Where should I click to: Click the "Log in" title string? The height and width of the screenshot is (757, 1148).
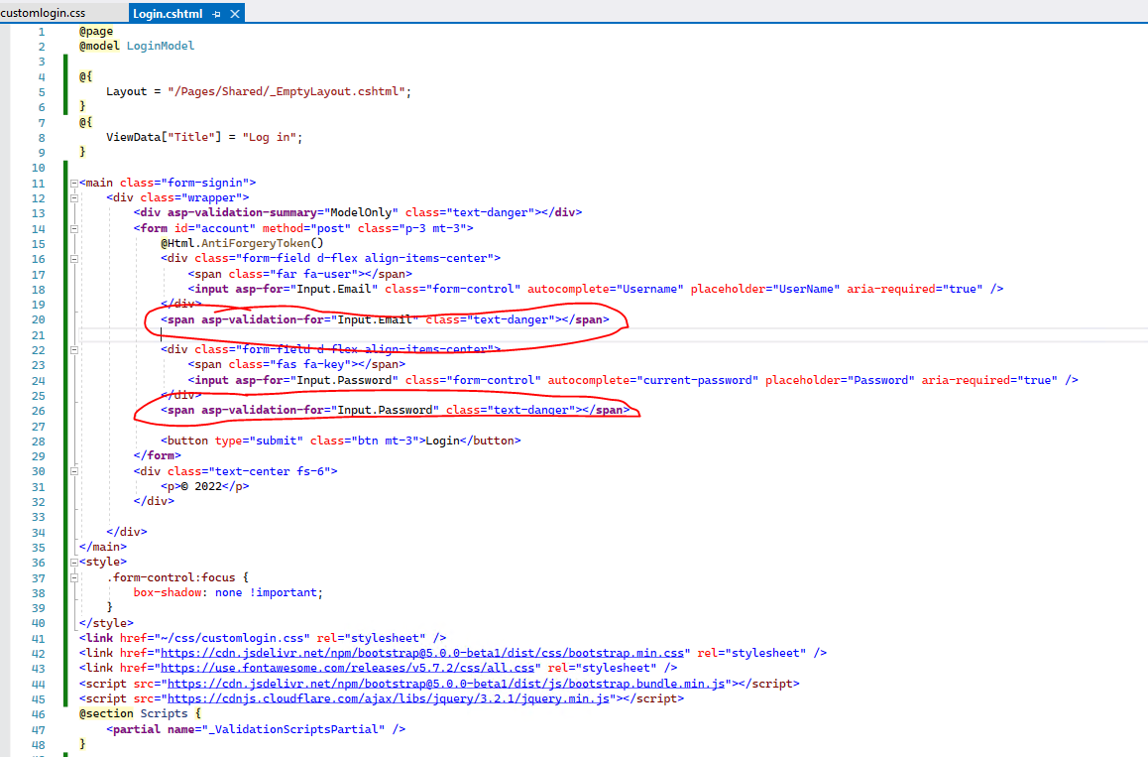point(269,137)
